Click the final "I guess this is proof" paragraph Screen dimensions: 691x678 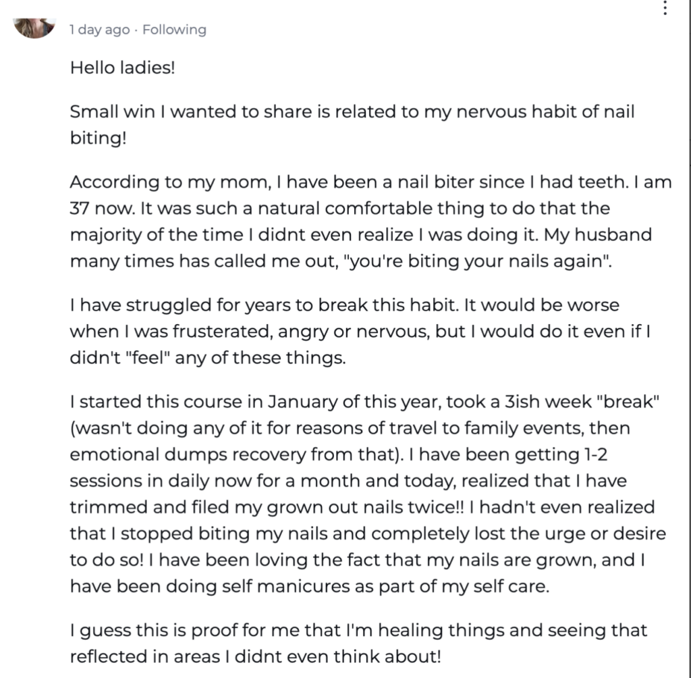pos(358,643)
